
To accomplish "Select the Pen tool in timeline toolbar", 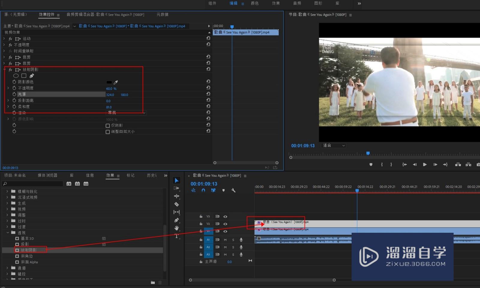I will (x=176, y=220).
